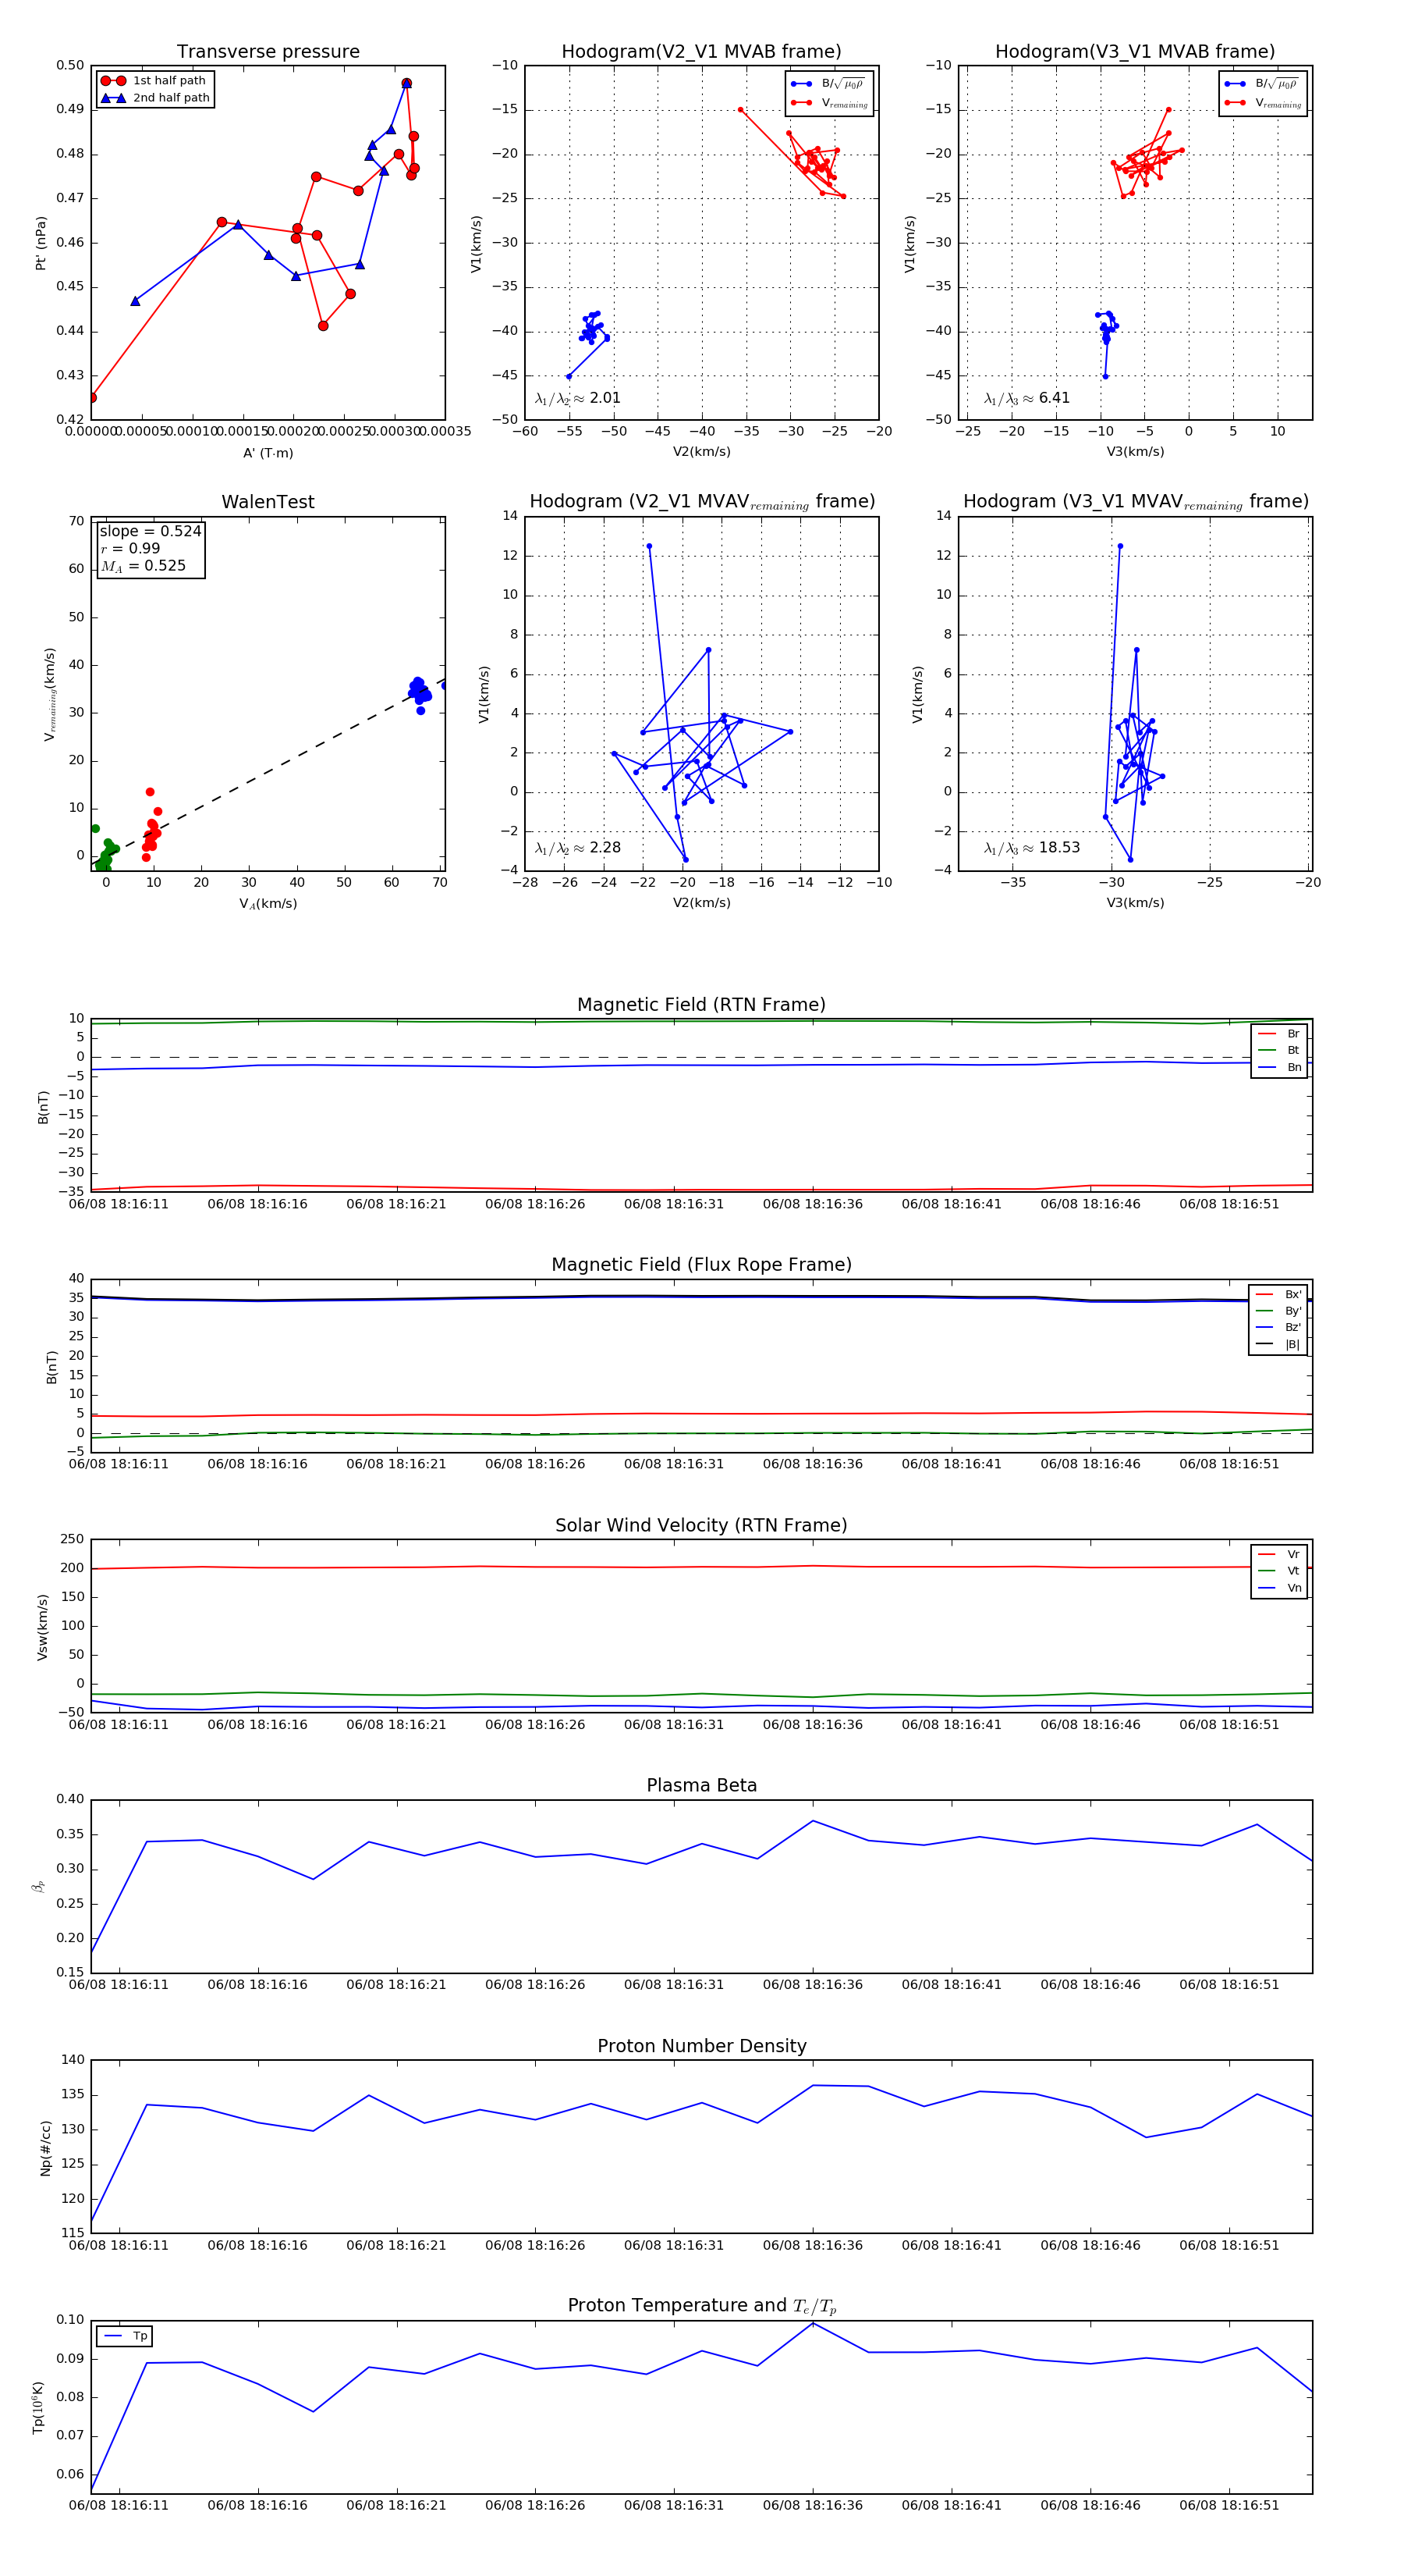
Task: Click the "slope = 0.524" annotation
Action: pos(150,532)
